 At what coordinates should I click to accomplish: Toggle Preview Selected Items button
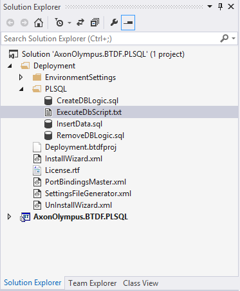coord(128,23)
